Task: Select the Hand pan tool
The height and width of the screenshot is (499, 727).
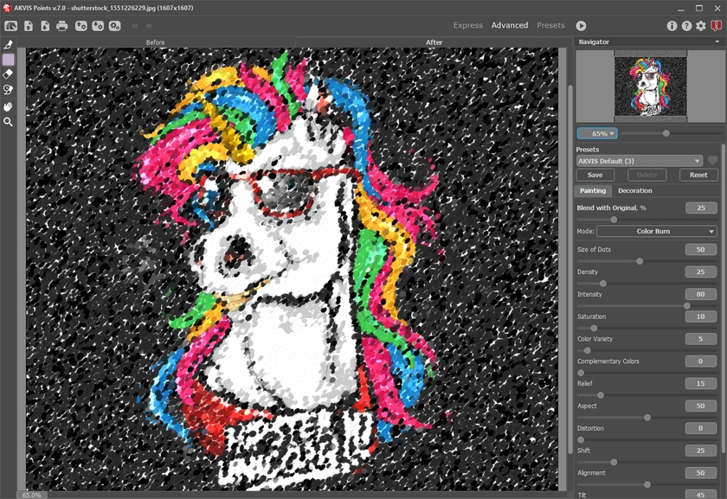Action: pos(9,106)
